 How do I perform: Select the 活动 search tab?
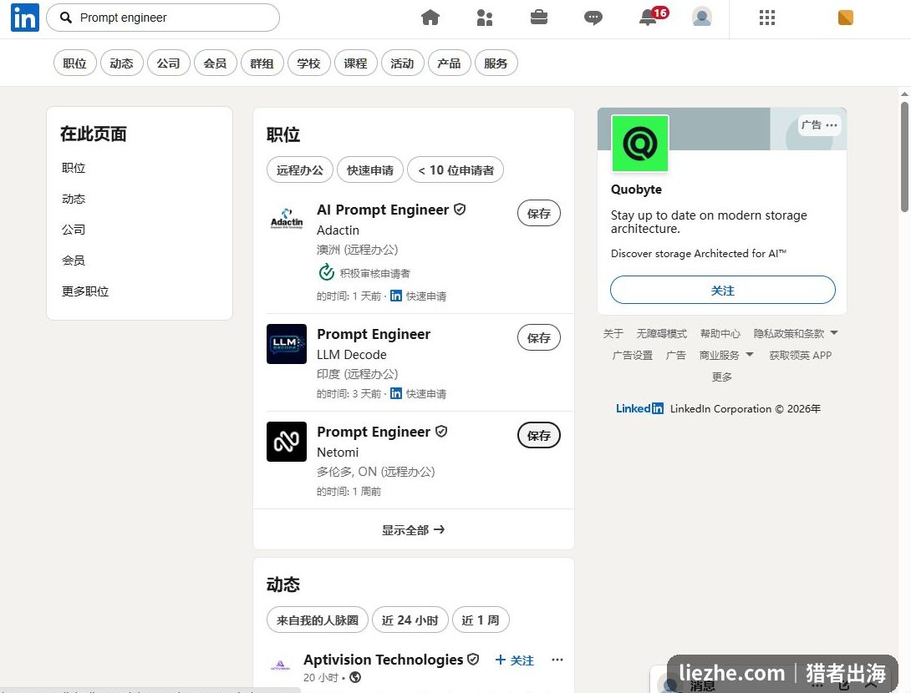pyautogui.click(x=402, y=63)
